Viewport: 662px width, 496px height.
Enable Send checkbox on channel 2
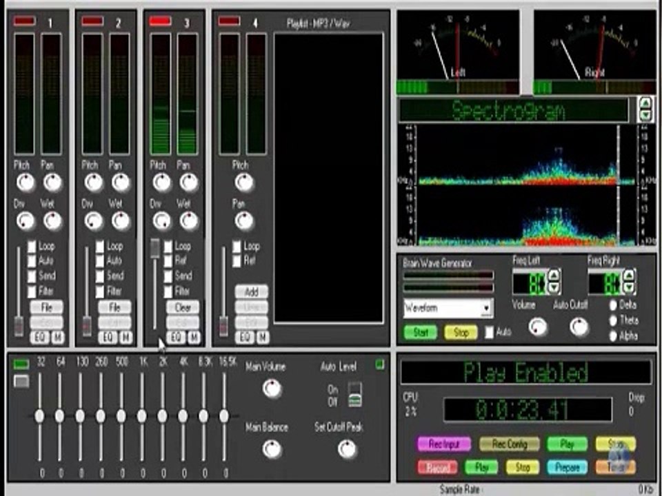pyautogui.click(x=99, y=276)
